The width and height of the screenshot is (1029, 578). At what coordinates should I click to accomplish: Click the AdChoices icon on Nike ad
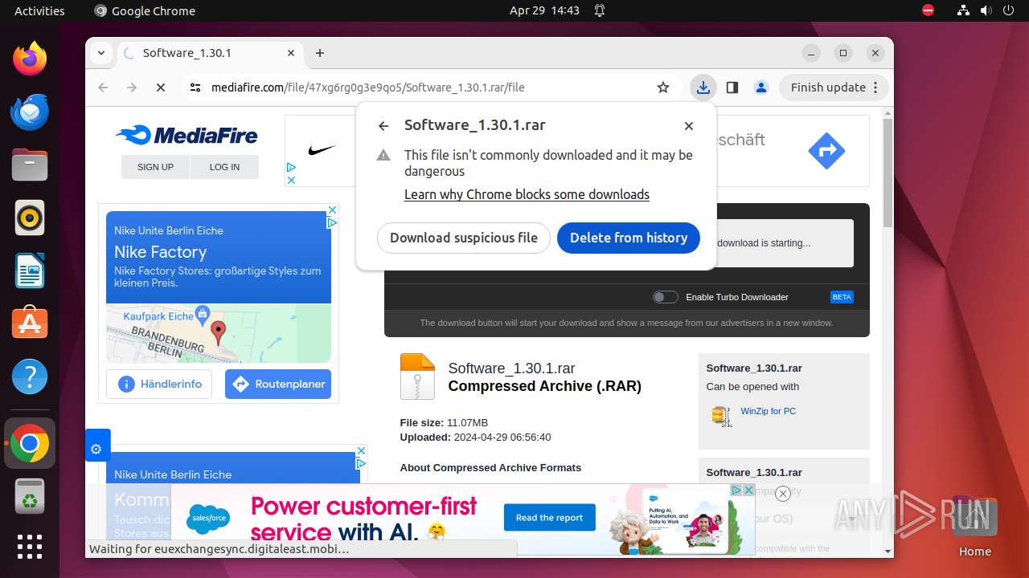tap(332, 222)
